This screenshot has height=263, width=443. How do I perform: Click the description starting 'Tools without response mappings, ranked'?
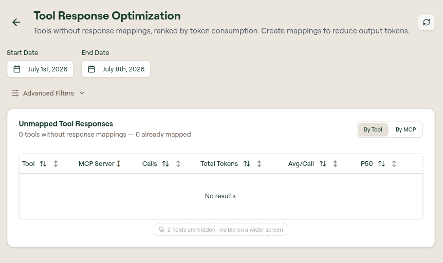point(221,30)
